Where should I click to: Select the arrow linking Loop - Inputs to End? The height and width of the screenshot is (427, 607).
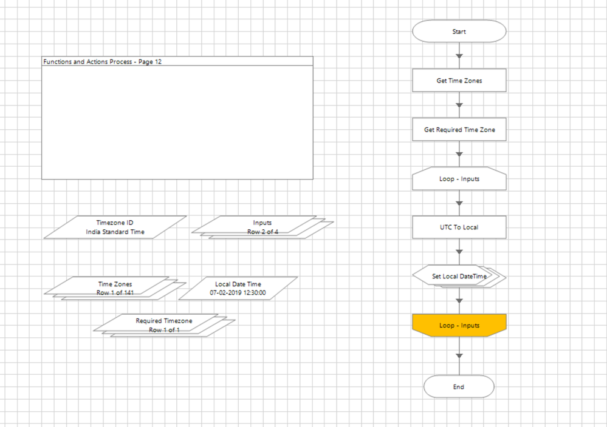(x=459, y=356)
